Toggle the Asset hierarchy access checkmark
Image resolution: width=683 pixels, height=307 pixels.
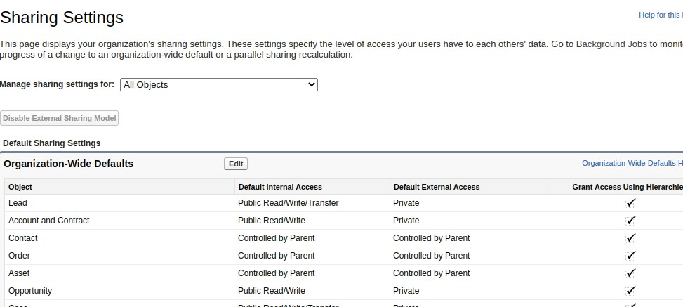tap(631, 273)
